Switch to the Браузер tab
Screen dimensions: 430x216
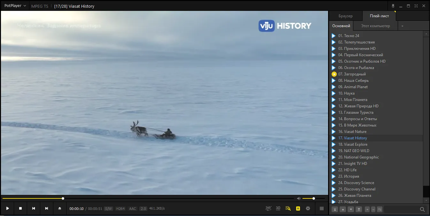[346, 16]
